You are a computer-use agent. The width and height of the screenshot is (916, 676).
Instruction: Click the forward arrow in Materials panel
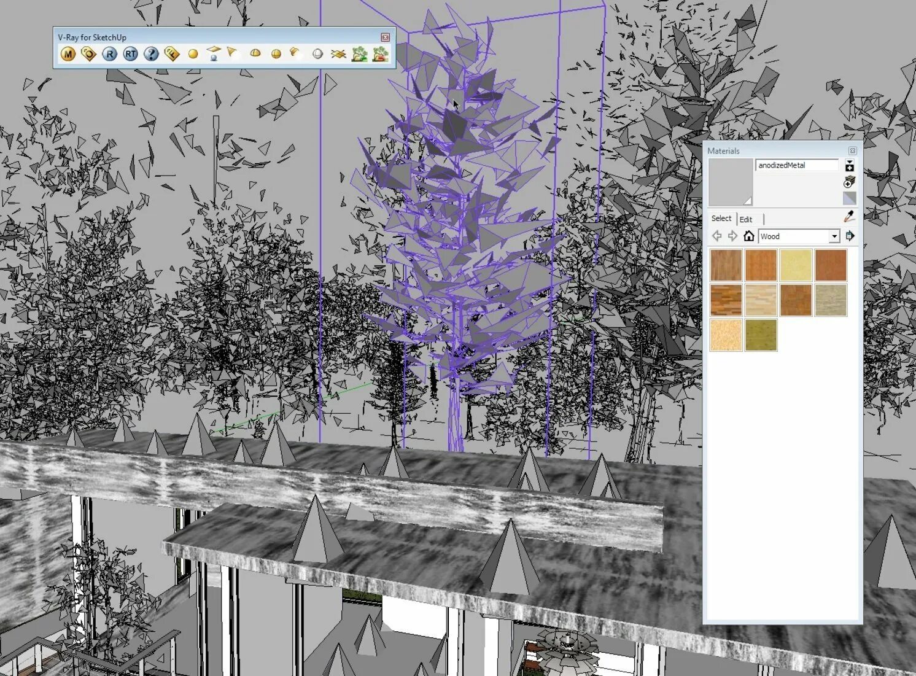pos(732,236)
